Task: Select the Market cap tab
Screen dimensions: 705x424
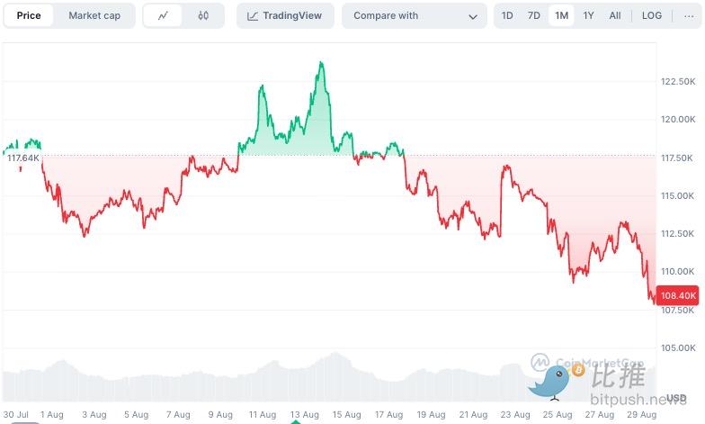Action: (94, 15)
